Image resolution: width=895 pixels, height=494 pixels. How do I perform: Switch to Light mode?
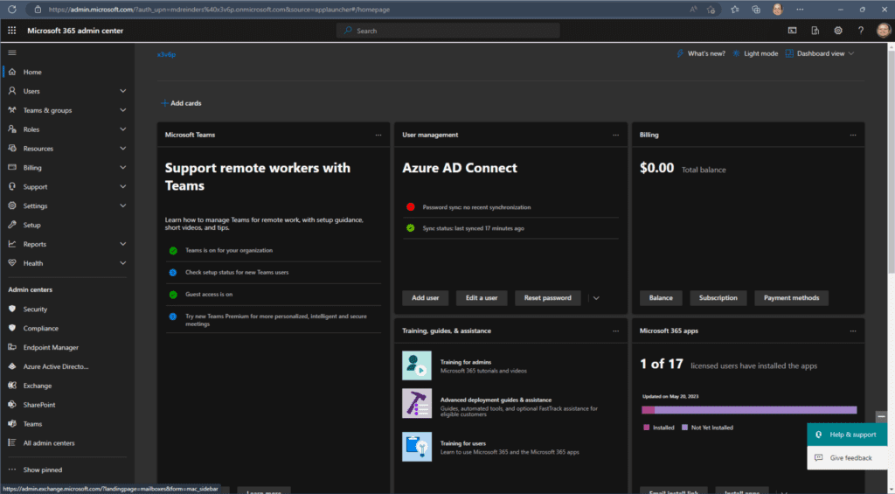[755, 53]
